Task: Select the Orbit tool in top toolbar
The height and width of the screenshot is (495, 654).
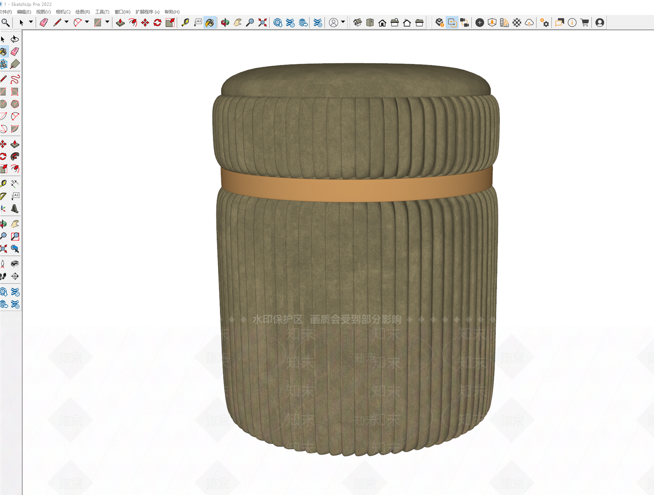Action: point(225,22)
